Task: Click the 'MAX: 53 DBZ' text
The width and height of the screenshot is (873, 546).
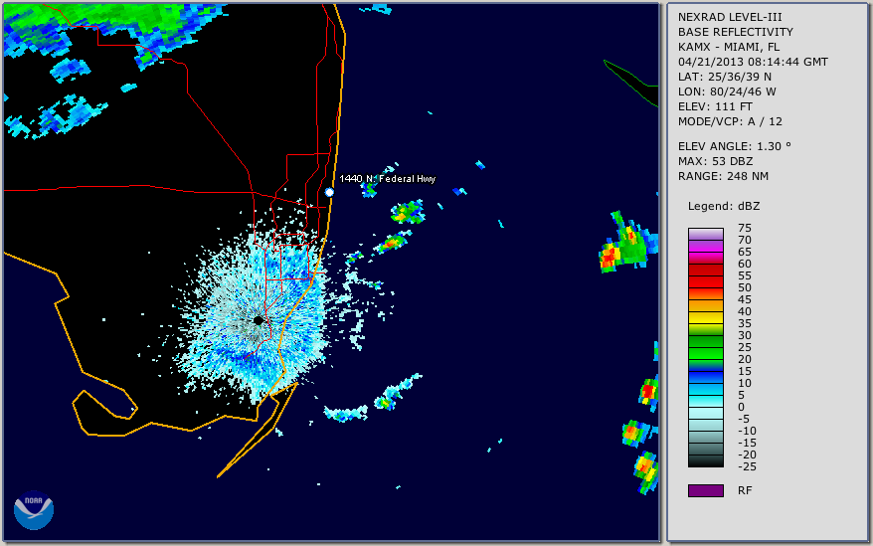Action: click(x=716, y=161)
